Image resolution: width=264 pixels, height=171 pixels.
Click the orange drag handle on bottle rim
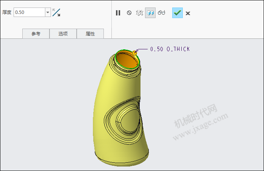134,53
